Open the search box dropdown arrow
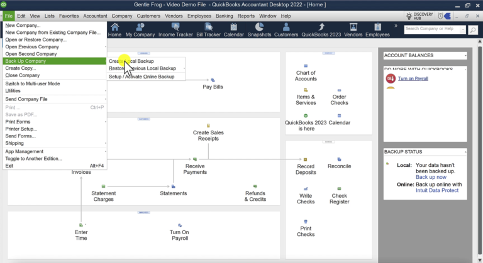Screen dimensions: 483x263 [463, 30]
